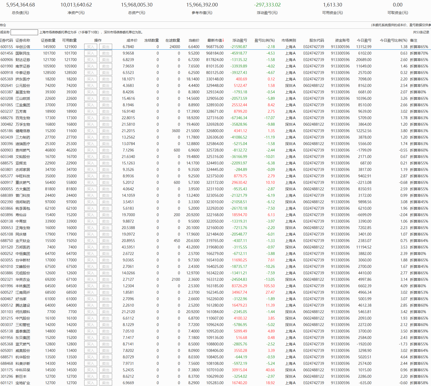The width and height of the screenshot is (431, 386).
Task: Click 卖出 button for 公元股份
Action: (x=106, y=86)
